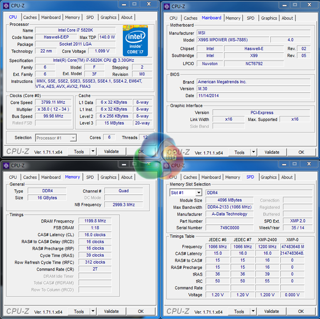Open the Slot #1 memory slot dropdown
Screen dimensions: 320x319
click(198, 193)
